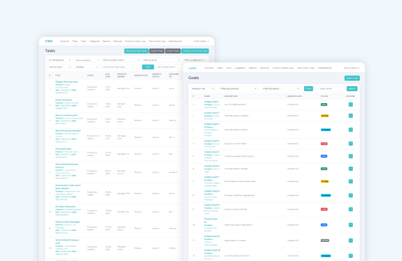Click the CRM logo in Tasks window
The image size is (402, 261).
(x=48, y=41)
